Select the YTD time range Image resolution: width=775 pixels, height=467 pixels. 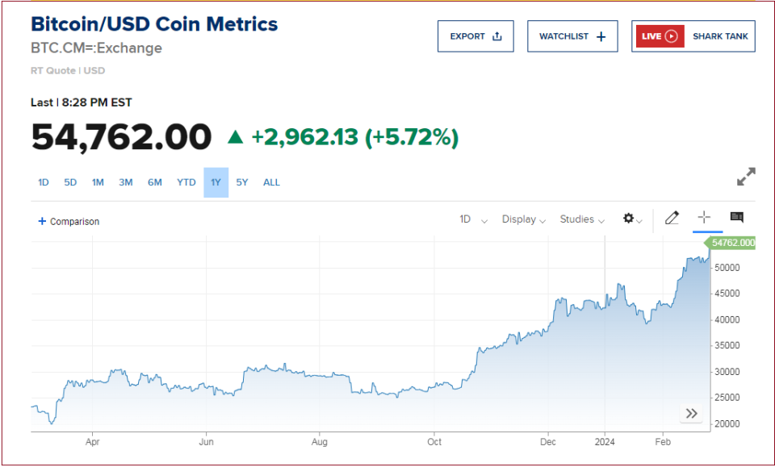click(186, 182)
